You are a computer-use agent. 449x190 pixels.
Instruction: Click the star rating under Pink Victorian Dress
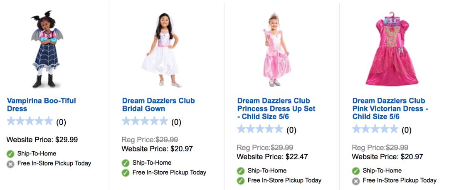click(x=375, y=130)
